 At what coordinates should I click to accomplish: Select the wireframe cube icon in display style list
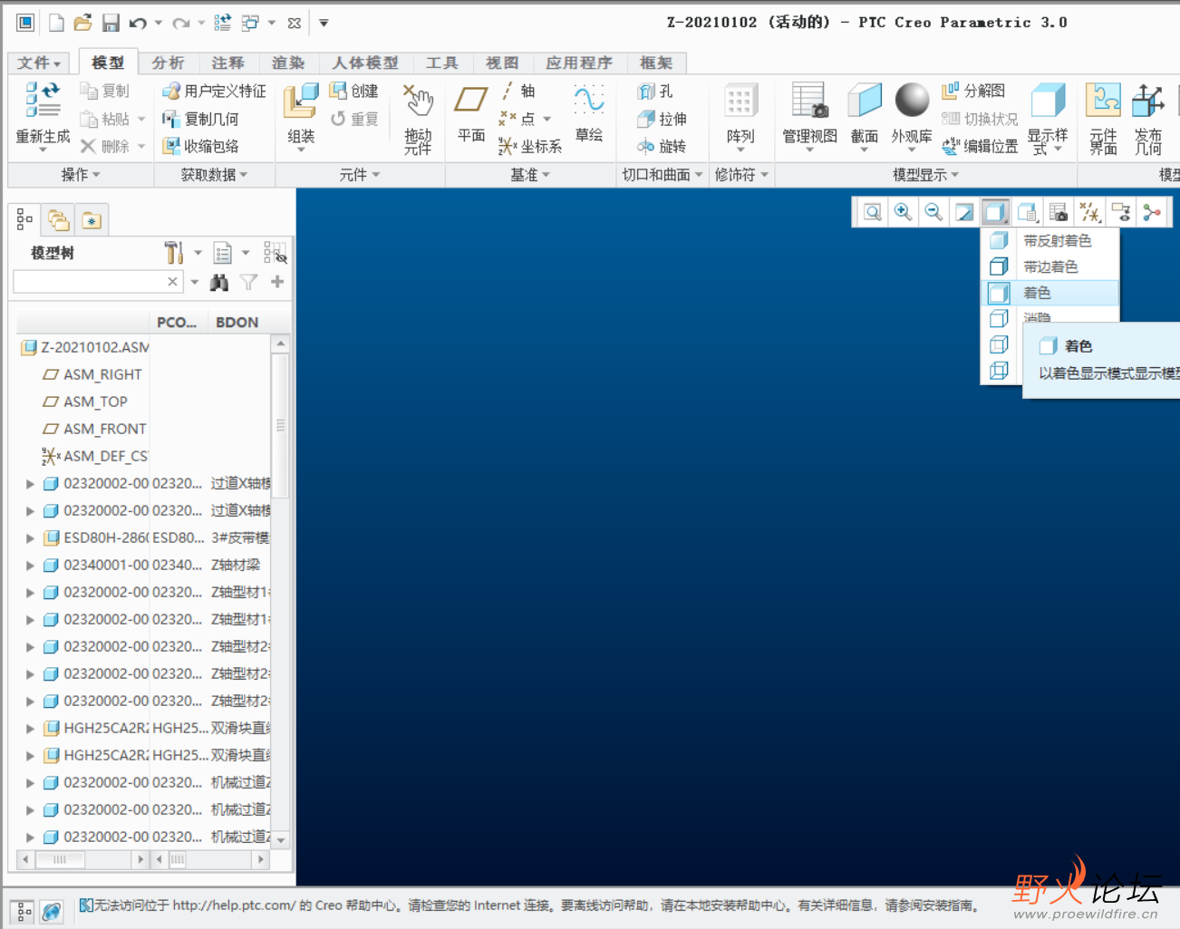pos(999,371)
